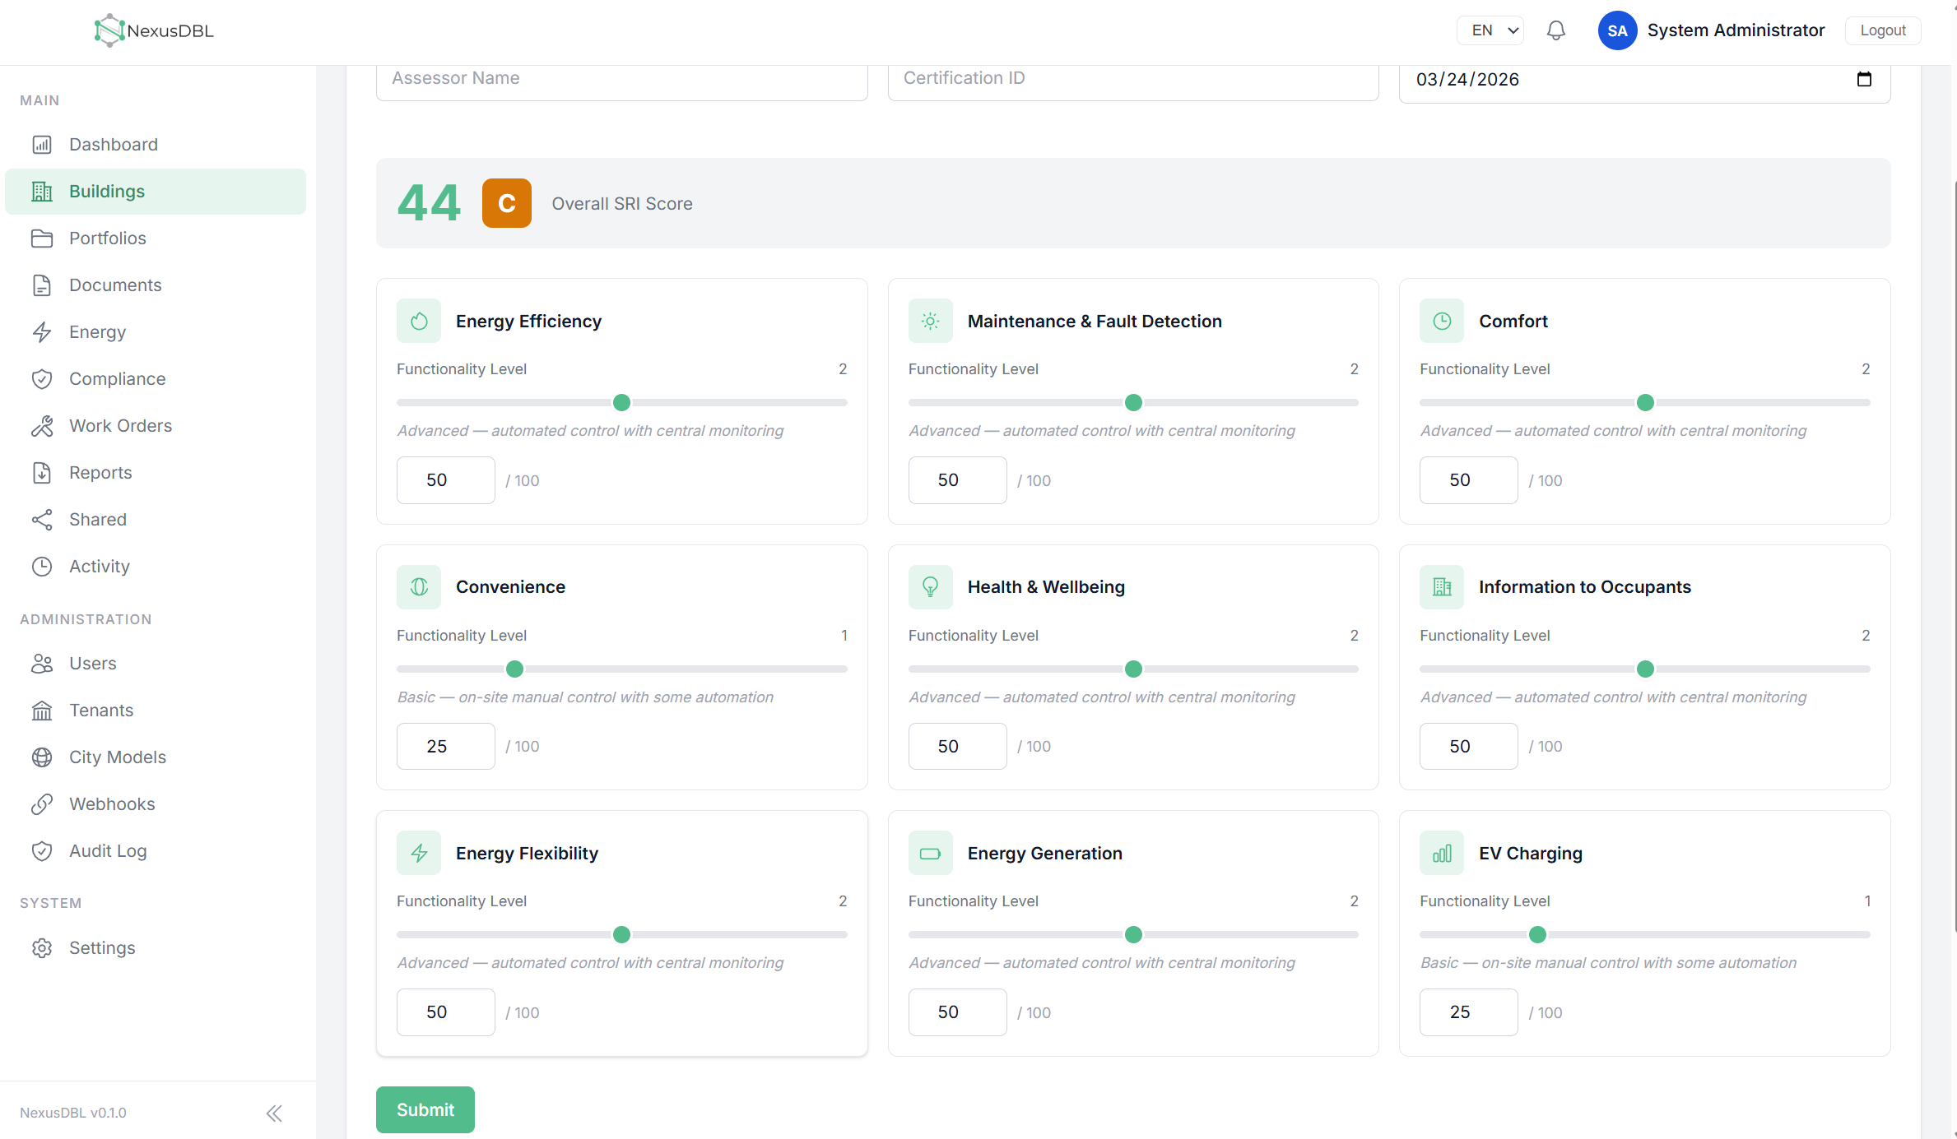Click the calendar icon in date field
This screenshot has height=1139, width=1957.
tap(1864, 79)
